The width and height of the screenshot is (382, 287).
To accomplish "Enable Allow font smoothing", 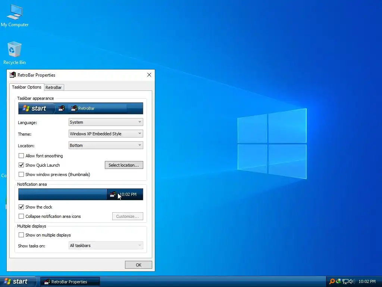I will pos(21,156).
